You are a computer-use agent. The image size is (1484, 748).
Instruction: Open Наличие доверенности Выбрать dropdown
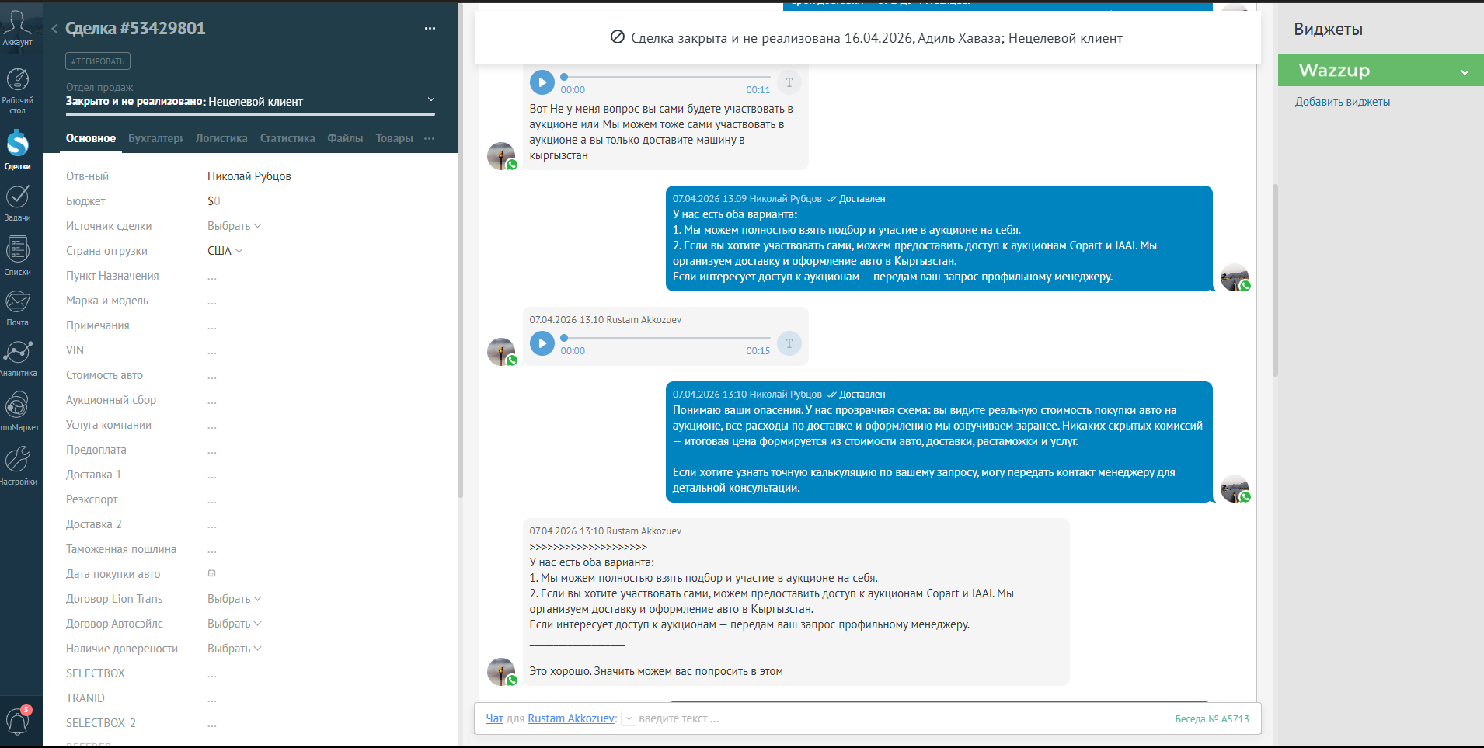pos(234,649)
